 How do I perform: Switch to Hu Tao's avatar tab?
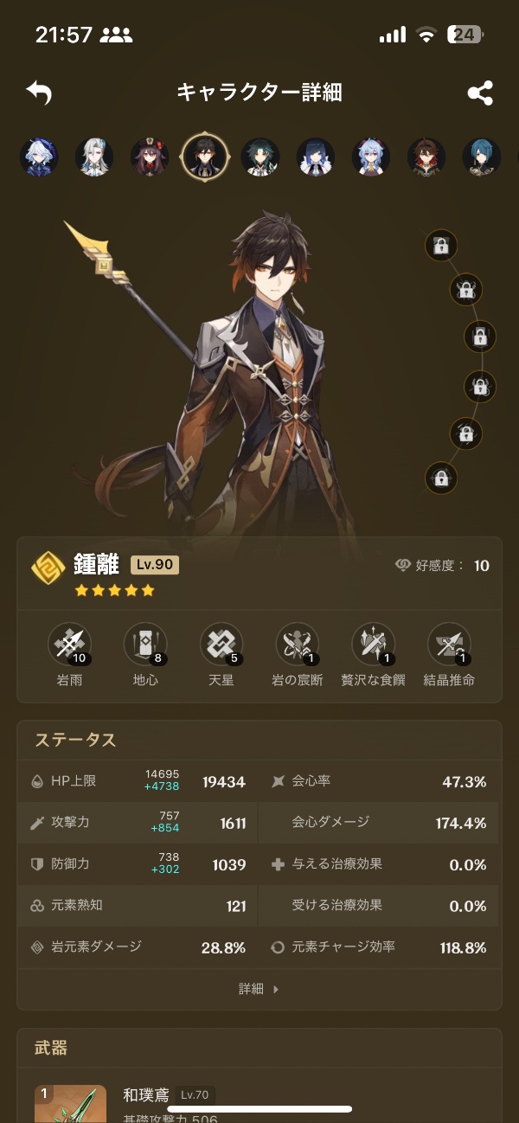[x=149, y=157]
